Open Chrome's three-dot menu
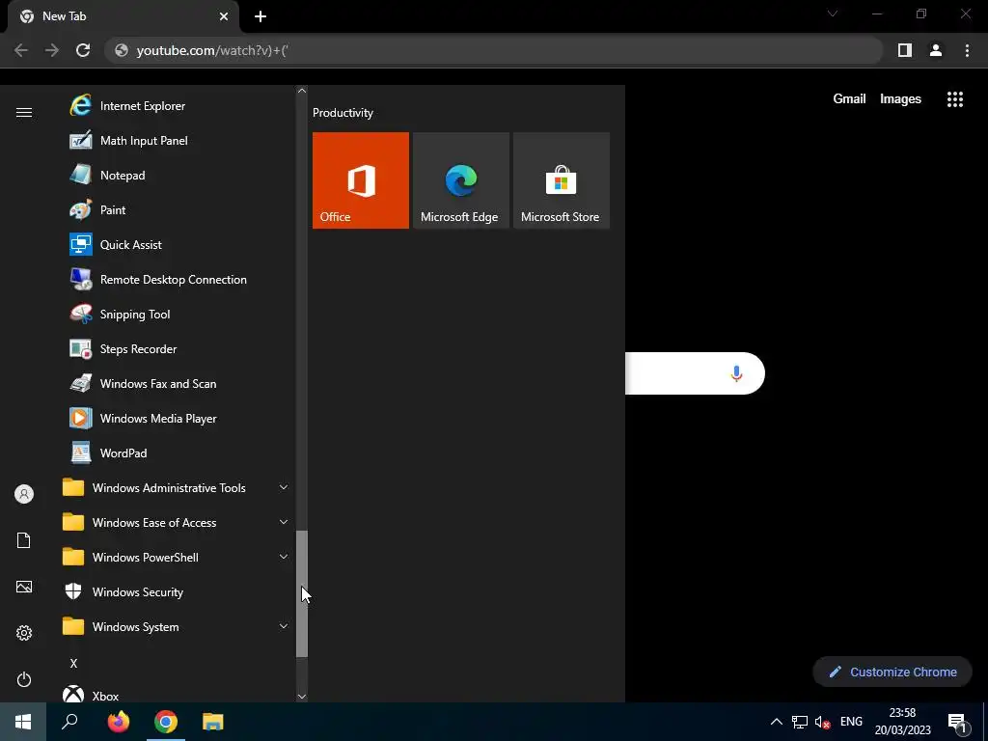988x741 pixels. [x=967, y=50]
